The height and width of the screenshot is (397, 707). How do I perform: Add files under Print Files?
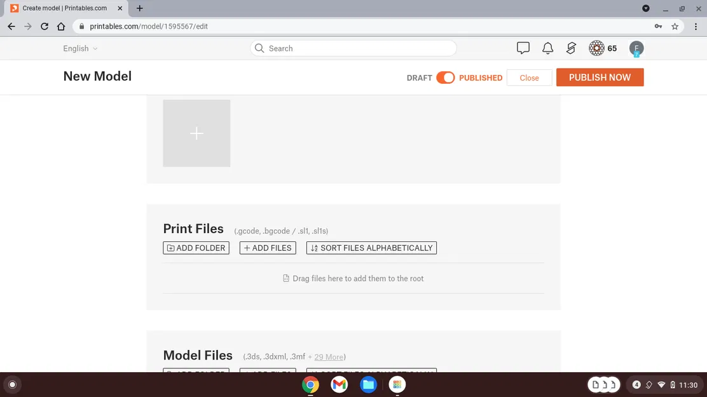pos(268,248)
